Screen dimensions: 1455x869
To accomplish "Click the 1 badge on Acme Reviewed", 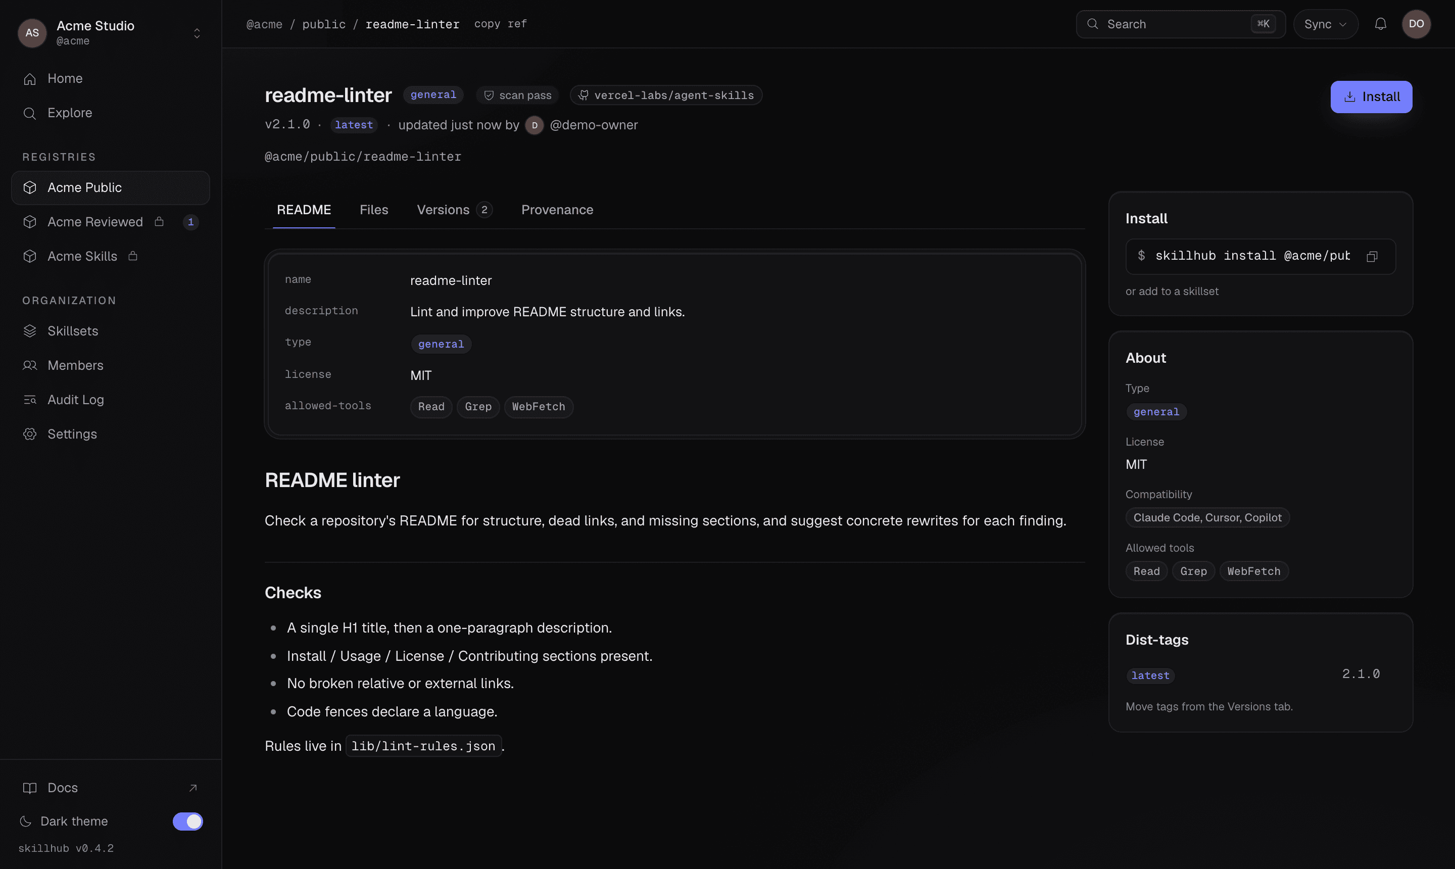I will click(190, 222).
